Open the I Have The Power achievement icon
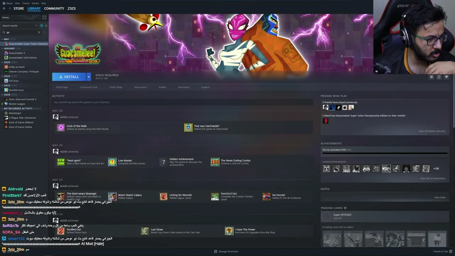This screenshot has width=455, height=256. (229, 231)
